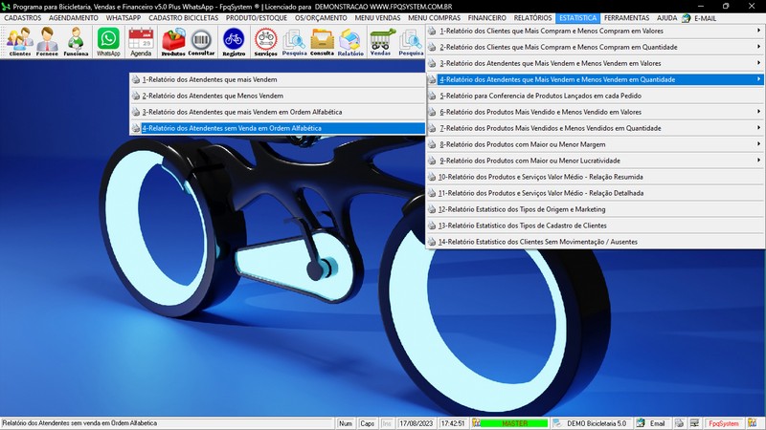
Task: Click the Email status bar icon
Action: tap(641, 423)
